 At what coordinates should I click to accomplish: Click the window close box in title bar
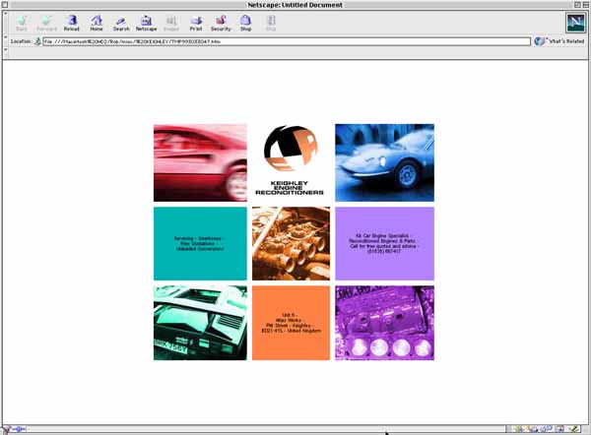(5, 5)
